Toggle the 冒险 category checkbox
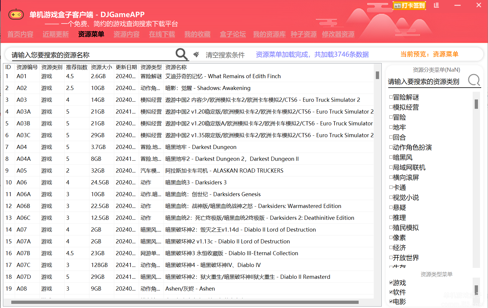The width and height of the screenshot is (488, 308). click(x=391, y=117)
